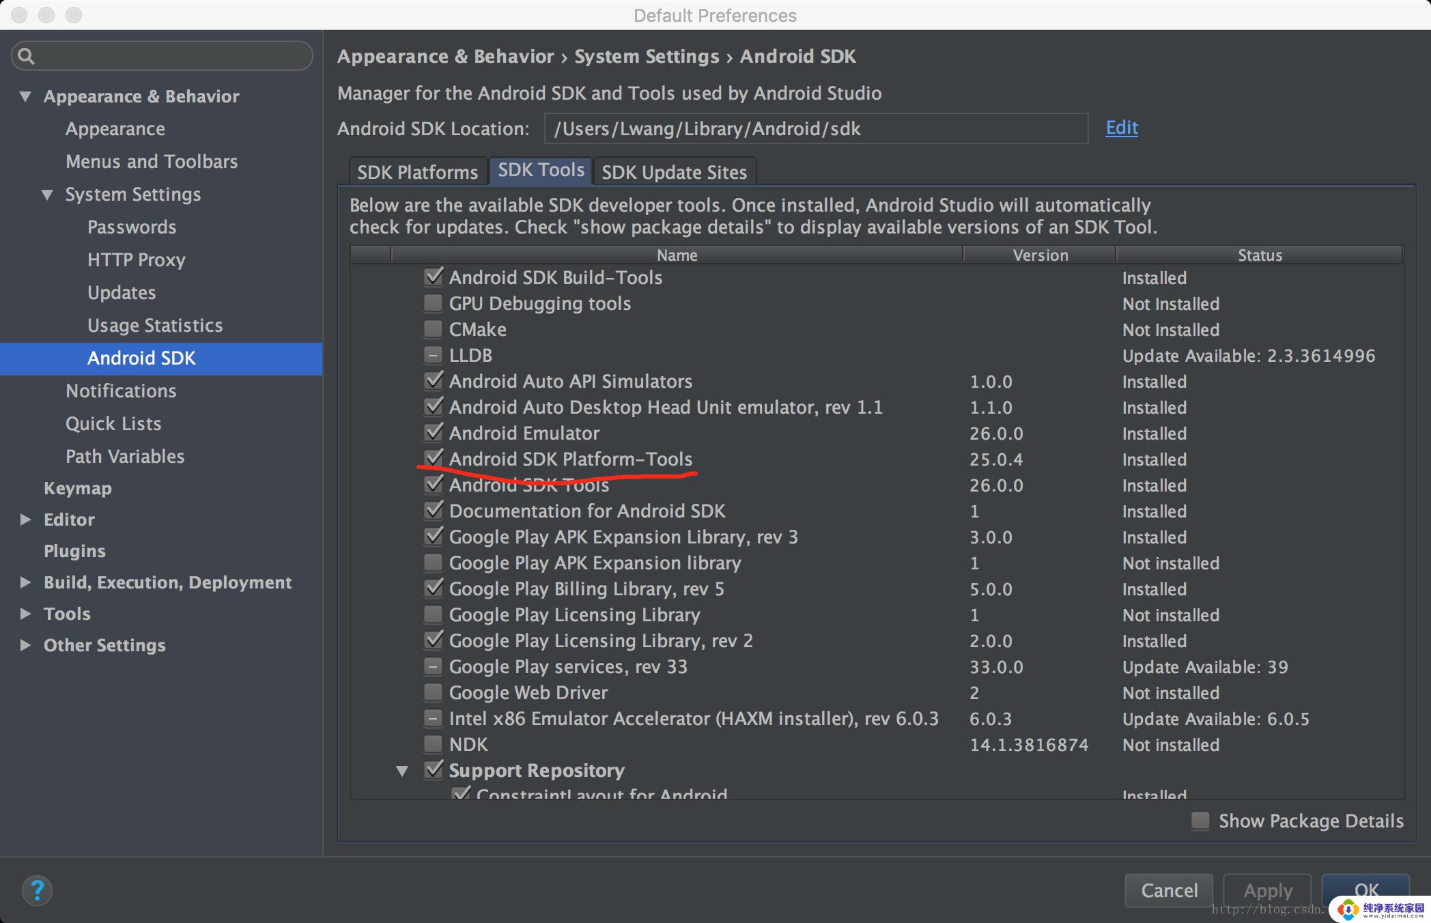Click the red close window button
The width and height of the screenshot is (1431, 923).
coord(19,15)
